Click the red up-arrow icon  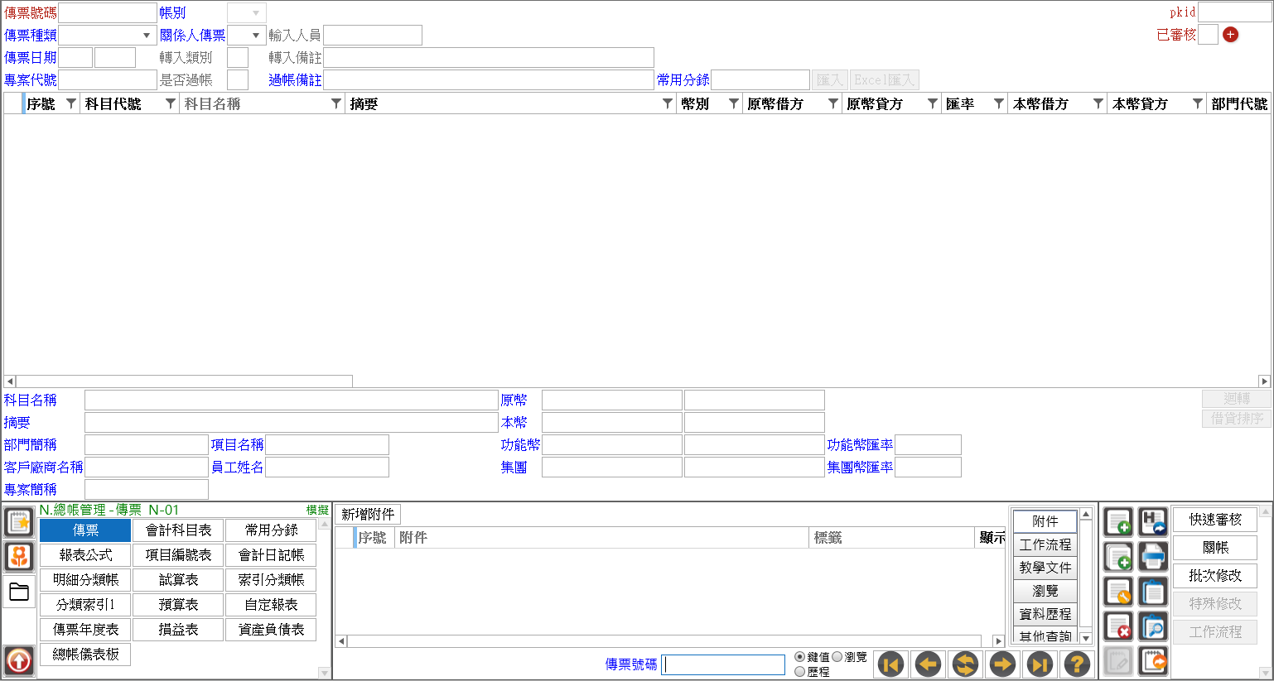click(19, 661)
